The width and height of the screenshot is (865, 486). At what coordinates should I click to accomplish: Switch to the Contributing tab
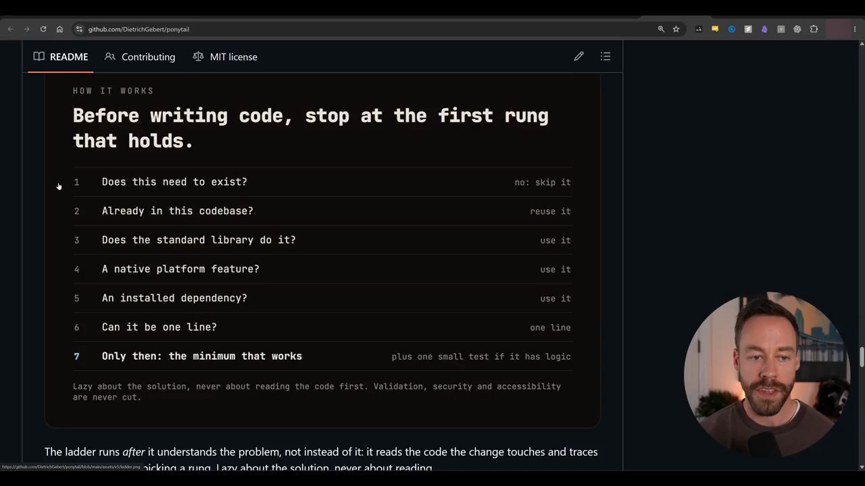tap(140, 57)
